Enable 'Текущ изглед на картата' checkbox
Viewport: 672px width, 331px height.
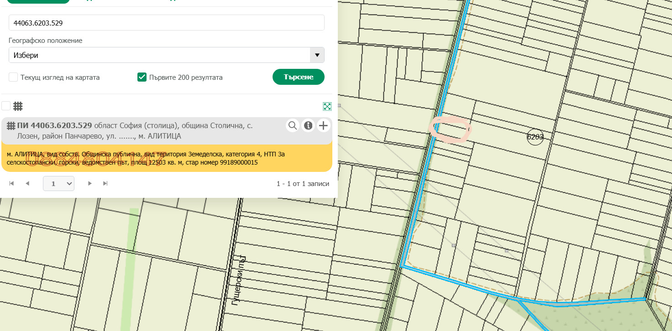14,77
